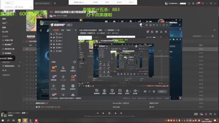Select first scene tab in streaming app

click(x=56, y=30)
